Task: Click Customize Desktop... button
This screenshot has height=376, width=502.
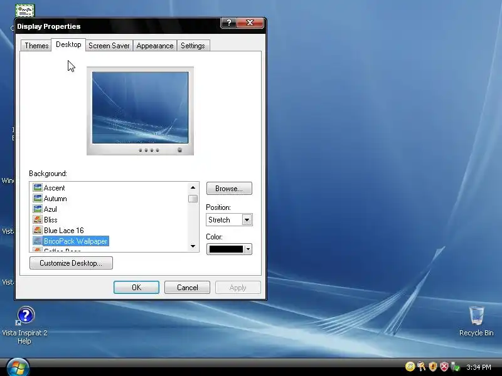Action: [x=71, y=263]
